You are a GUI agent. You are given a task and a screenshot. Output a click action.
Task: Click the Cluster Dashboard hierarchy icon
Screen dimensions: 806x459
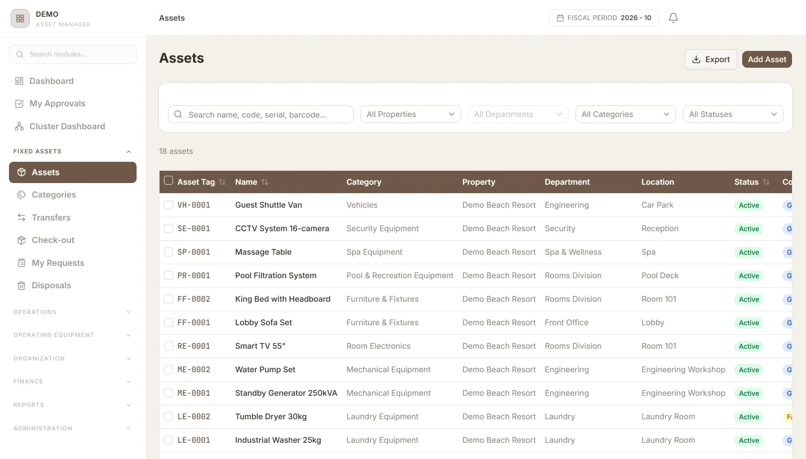(x=20, y=127)
